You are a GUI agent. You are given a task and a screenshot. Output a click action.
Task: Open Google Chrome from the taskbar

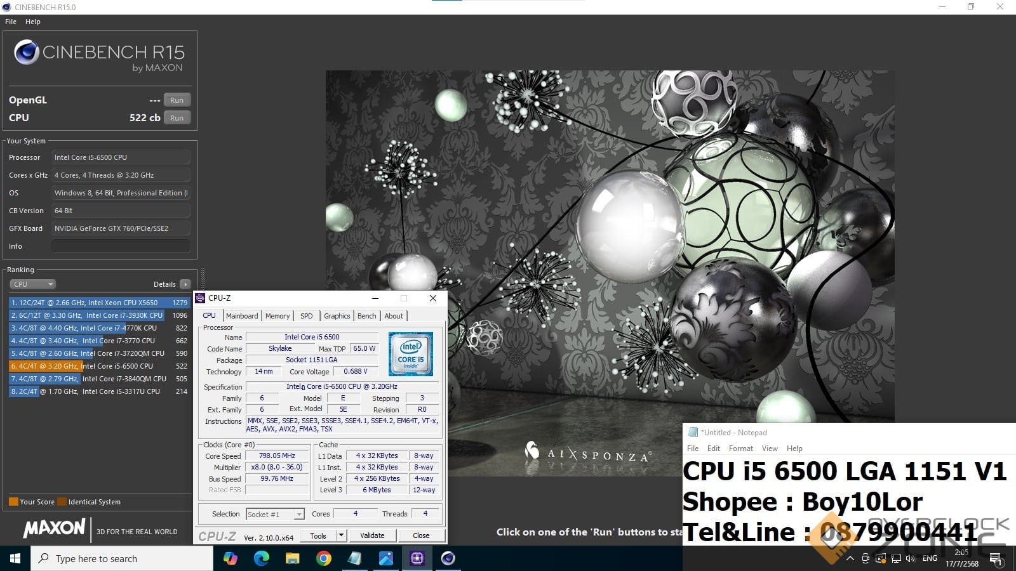click(x=323, y=558)
